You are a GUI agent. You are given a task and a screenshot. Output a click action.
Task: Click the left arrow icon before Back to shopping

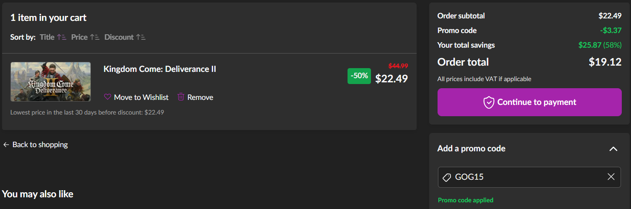point(6,145)
